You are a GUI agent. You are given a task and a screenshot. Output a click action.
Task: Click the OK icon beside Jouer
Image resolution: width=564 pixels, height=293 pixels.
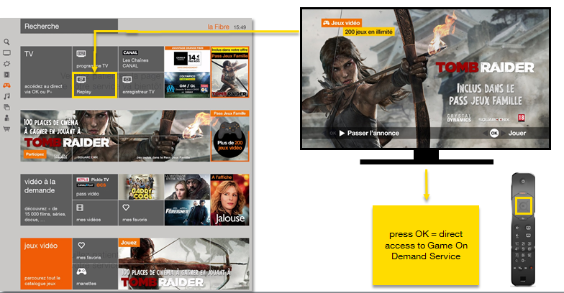coord(494,133)
